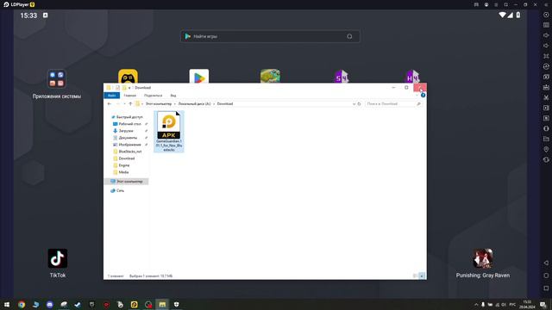Click the 'Этот компьютер' breadcrumb in address bar
Screen dimensions: 552x310
coord(159,103)
